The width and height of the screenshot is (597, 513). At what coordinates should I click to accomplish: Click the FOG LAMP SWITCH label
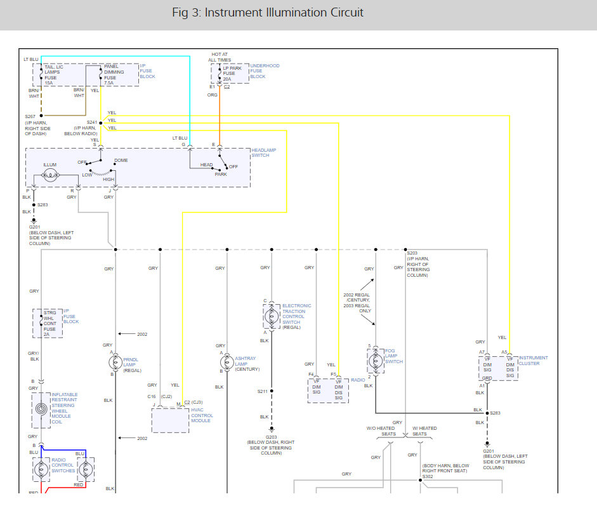click(394, 356)
